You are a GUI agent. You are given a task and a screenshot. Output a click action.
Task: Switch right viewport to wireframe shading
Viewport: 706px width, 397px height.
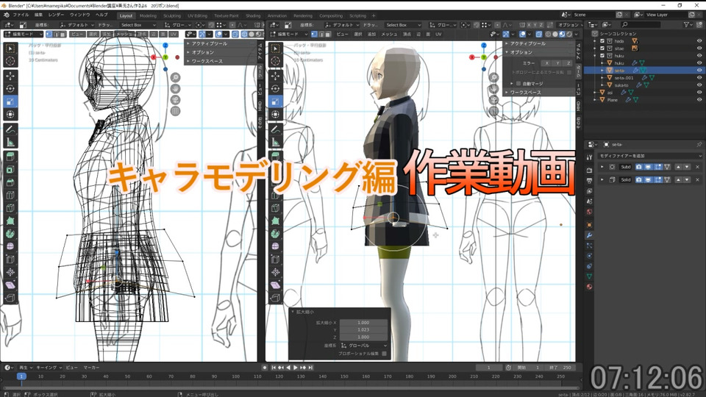548,35
